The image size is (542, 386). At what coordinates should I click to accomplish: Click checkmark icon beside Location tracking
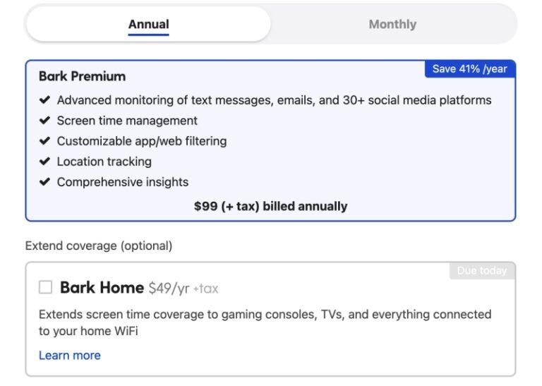(x=45, y=162)
